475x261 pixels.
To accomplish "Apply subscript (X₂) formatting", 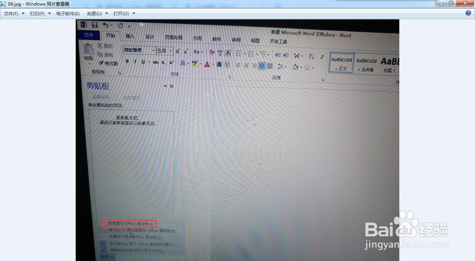I will tap(163, 62).
